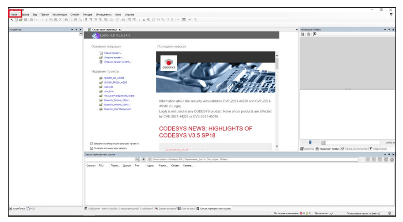The image size is (403, 222).
Task: Click 'Открыть проект из ПЛК...' link
Action: click(117, 62)
